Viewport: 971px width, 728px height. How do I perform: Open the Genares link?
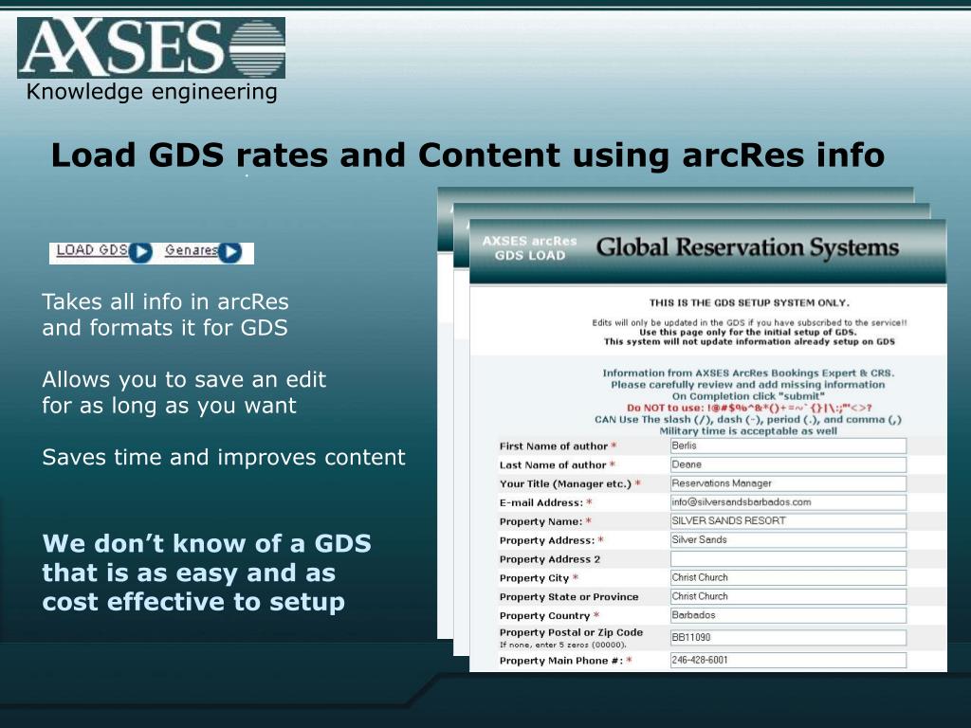(x=192, y=250)
